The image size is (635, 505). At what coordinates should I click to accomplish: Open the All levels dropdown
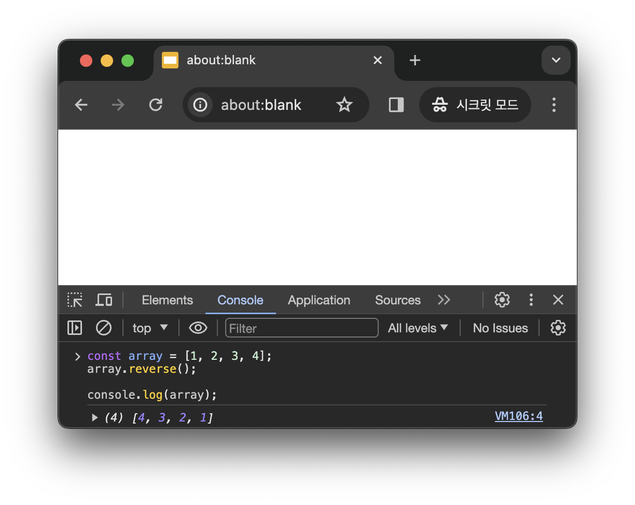[x=418, y=328]
